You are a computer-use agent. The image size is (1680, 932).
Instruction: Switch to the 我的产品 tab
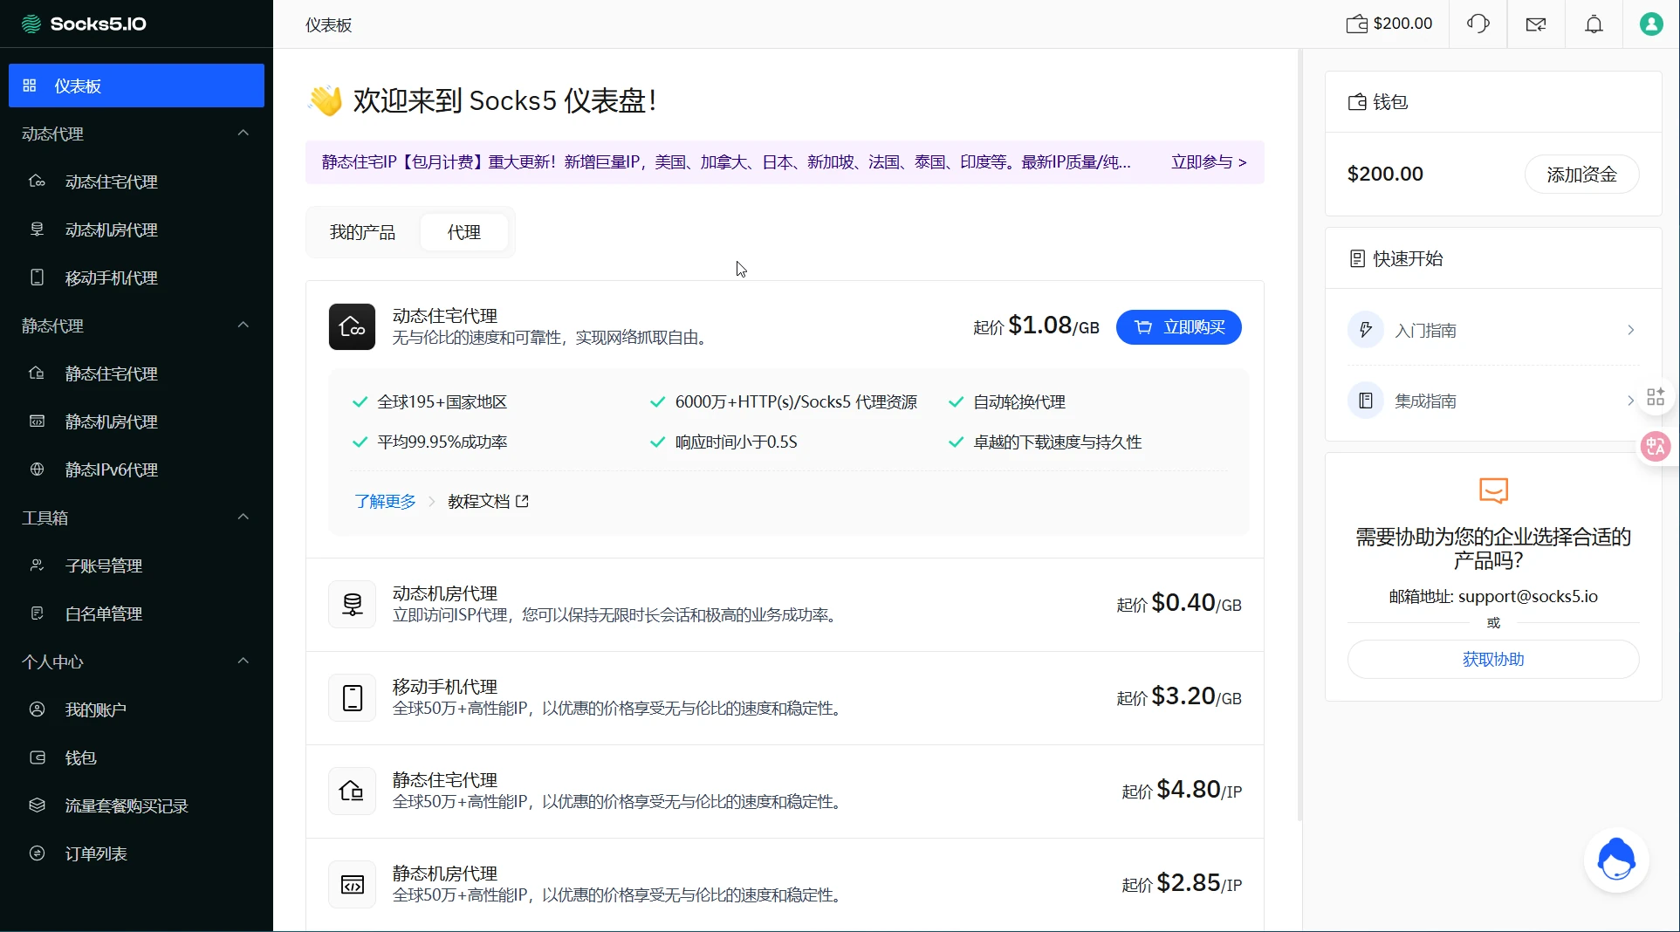[x=362, y=232]
